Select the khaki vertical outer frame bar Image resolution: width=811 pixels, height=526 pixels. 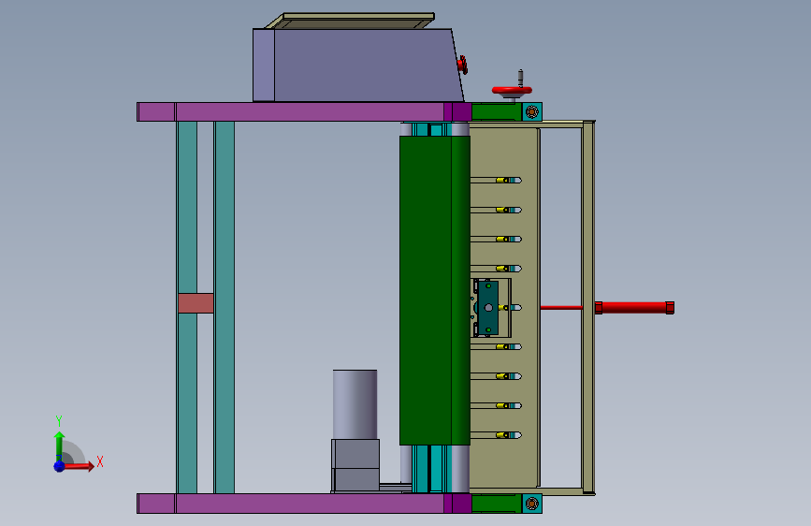point(588,308)
